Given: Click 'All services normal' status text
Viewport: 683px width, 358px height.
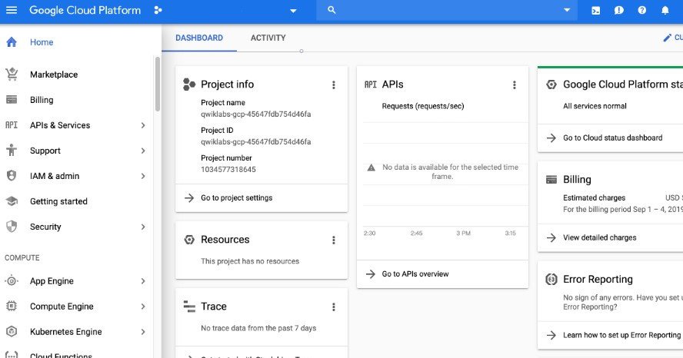Looking at the screenshot, I should click(595, 106).
